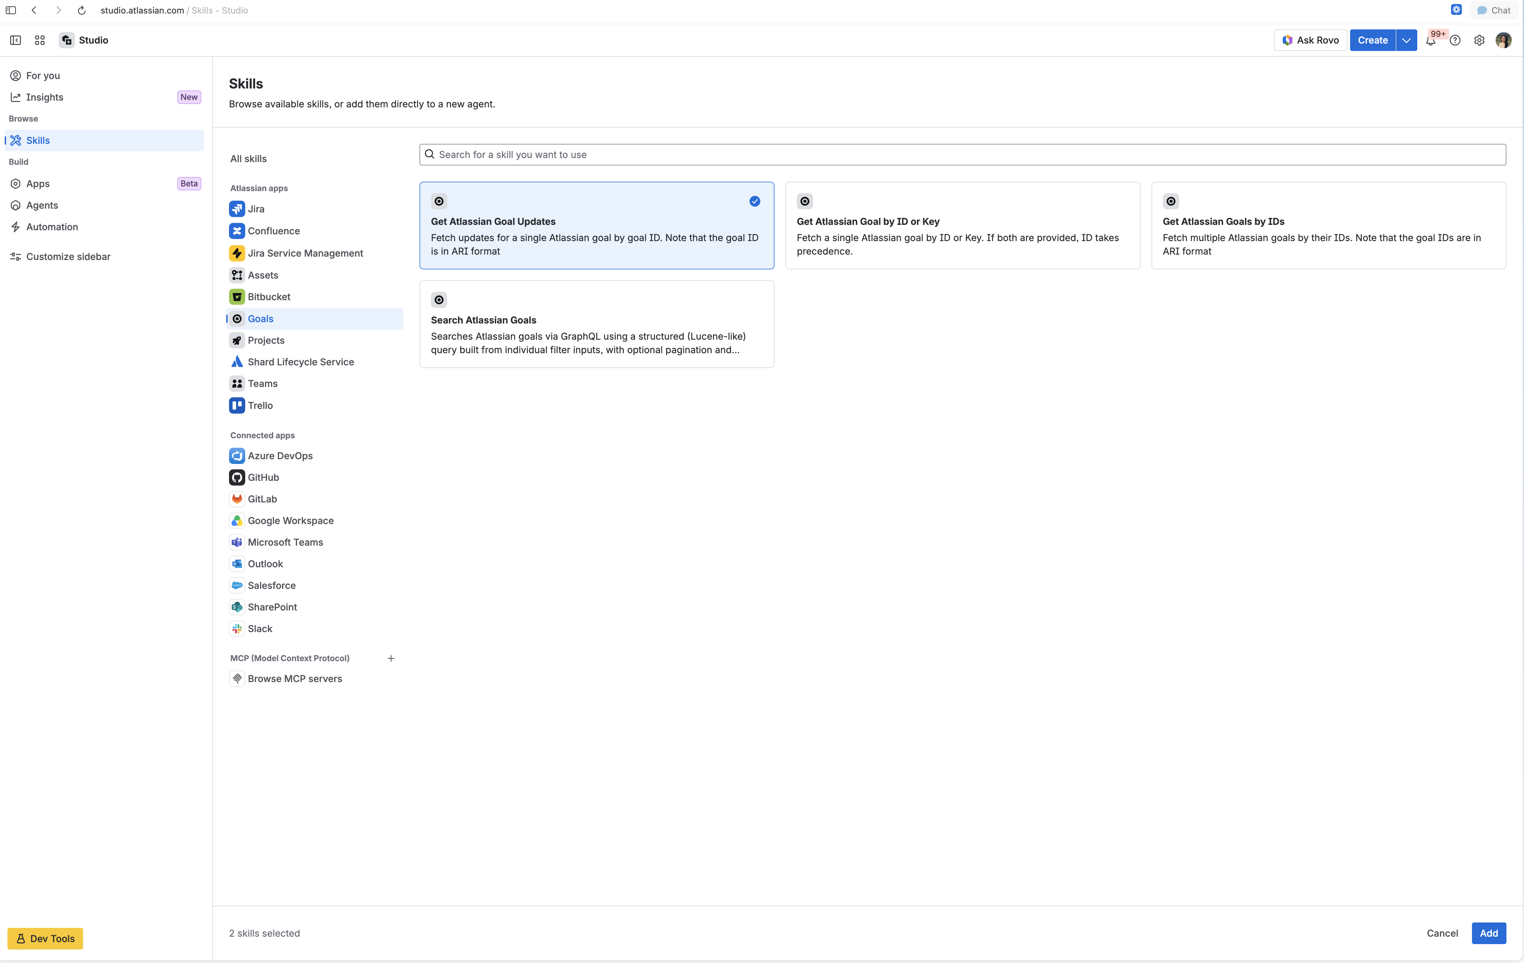
Task: Select Trello skills category
Action: pyautogui.click(x=314, y=406)
